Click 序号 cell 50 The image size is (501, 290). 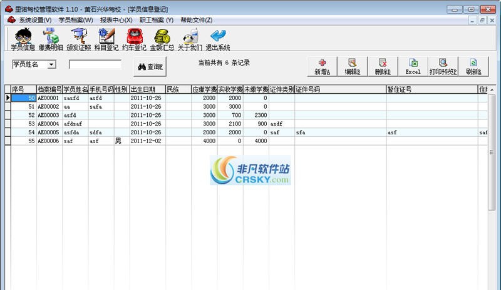[x=24, y=98]
